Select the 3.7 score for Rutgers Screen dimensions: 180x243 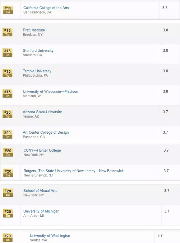click(x=166, y=171)
